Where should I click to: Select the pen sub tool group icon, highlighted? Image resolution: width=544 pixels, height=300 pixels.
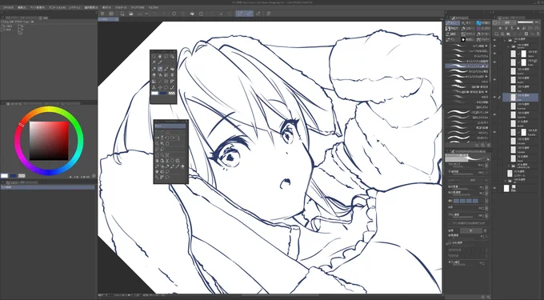coord(453,23)
